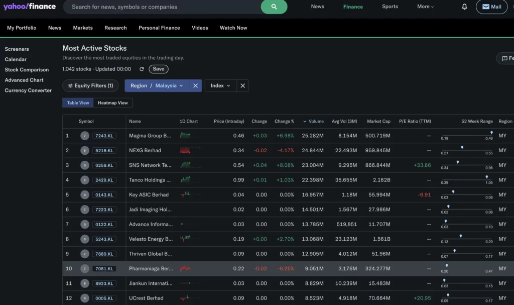Viewport: 514px width, 305px height.
Task: Click the round logo icon for 5216.KL
Action: pyautogui.click(x=84, y=150)
